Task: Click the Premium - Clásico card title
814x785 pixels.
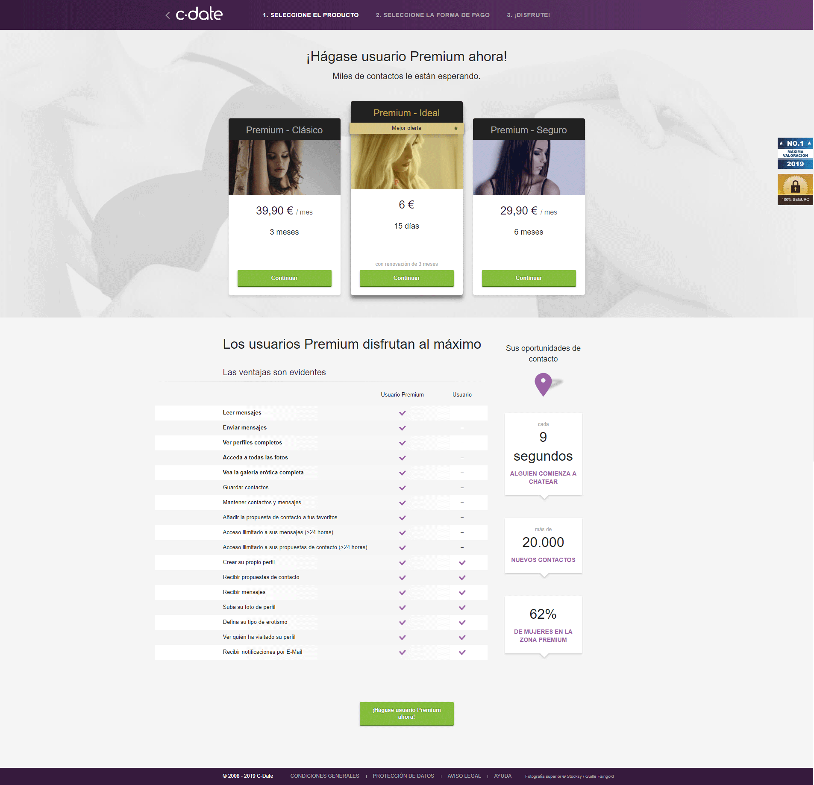Action: 284,130
